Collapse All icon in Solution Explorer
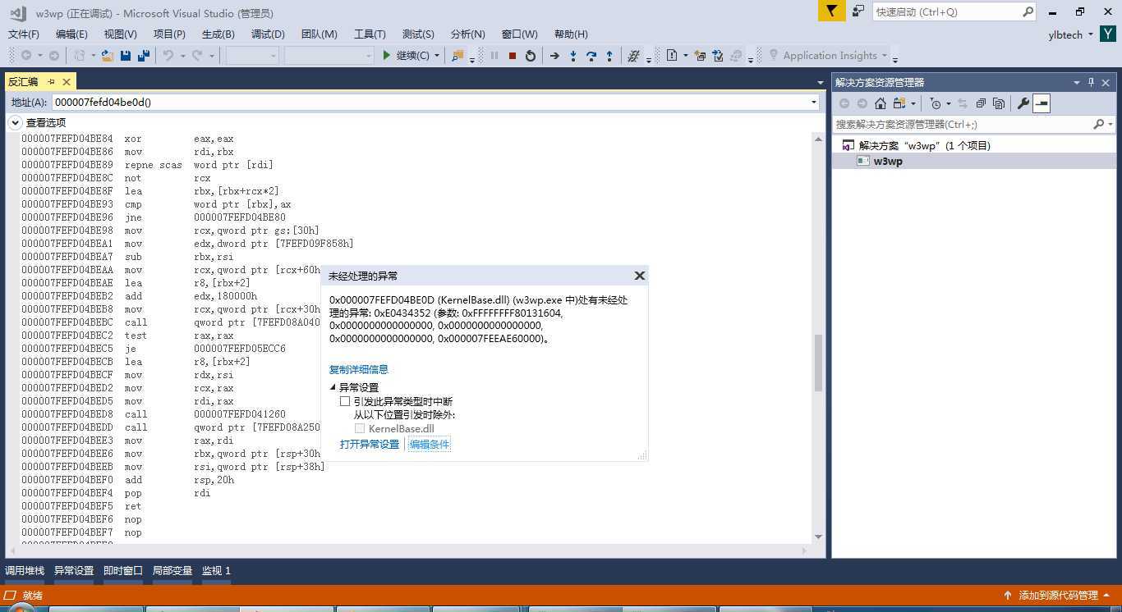Image resolution: width=1122 pixels, height=612 pixels. coord(981,103)
